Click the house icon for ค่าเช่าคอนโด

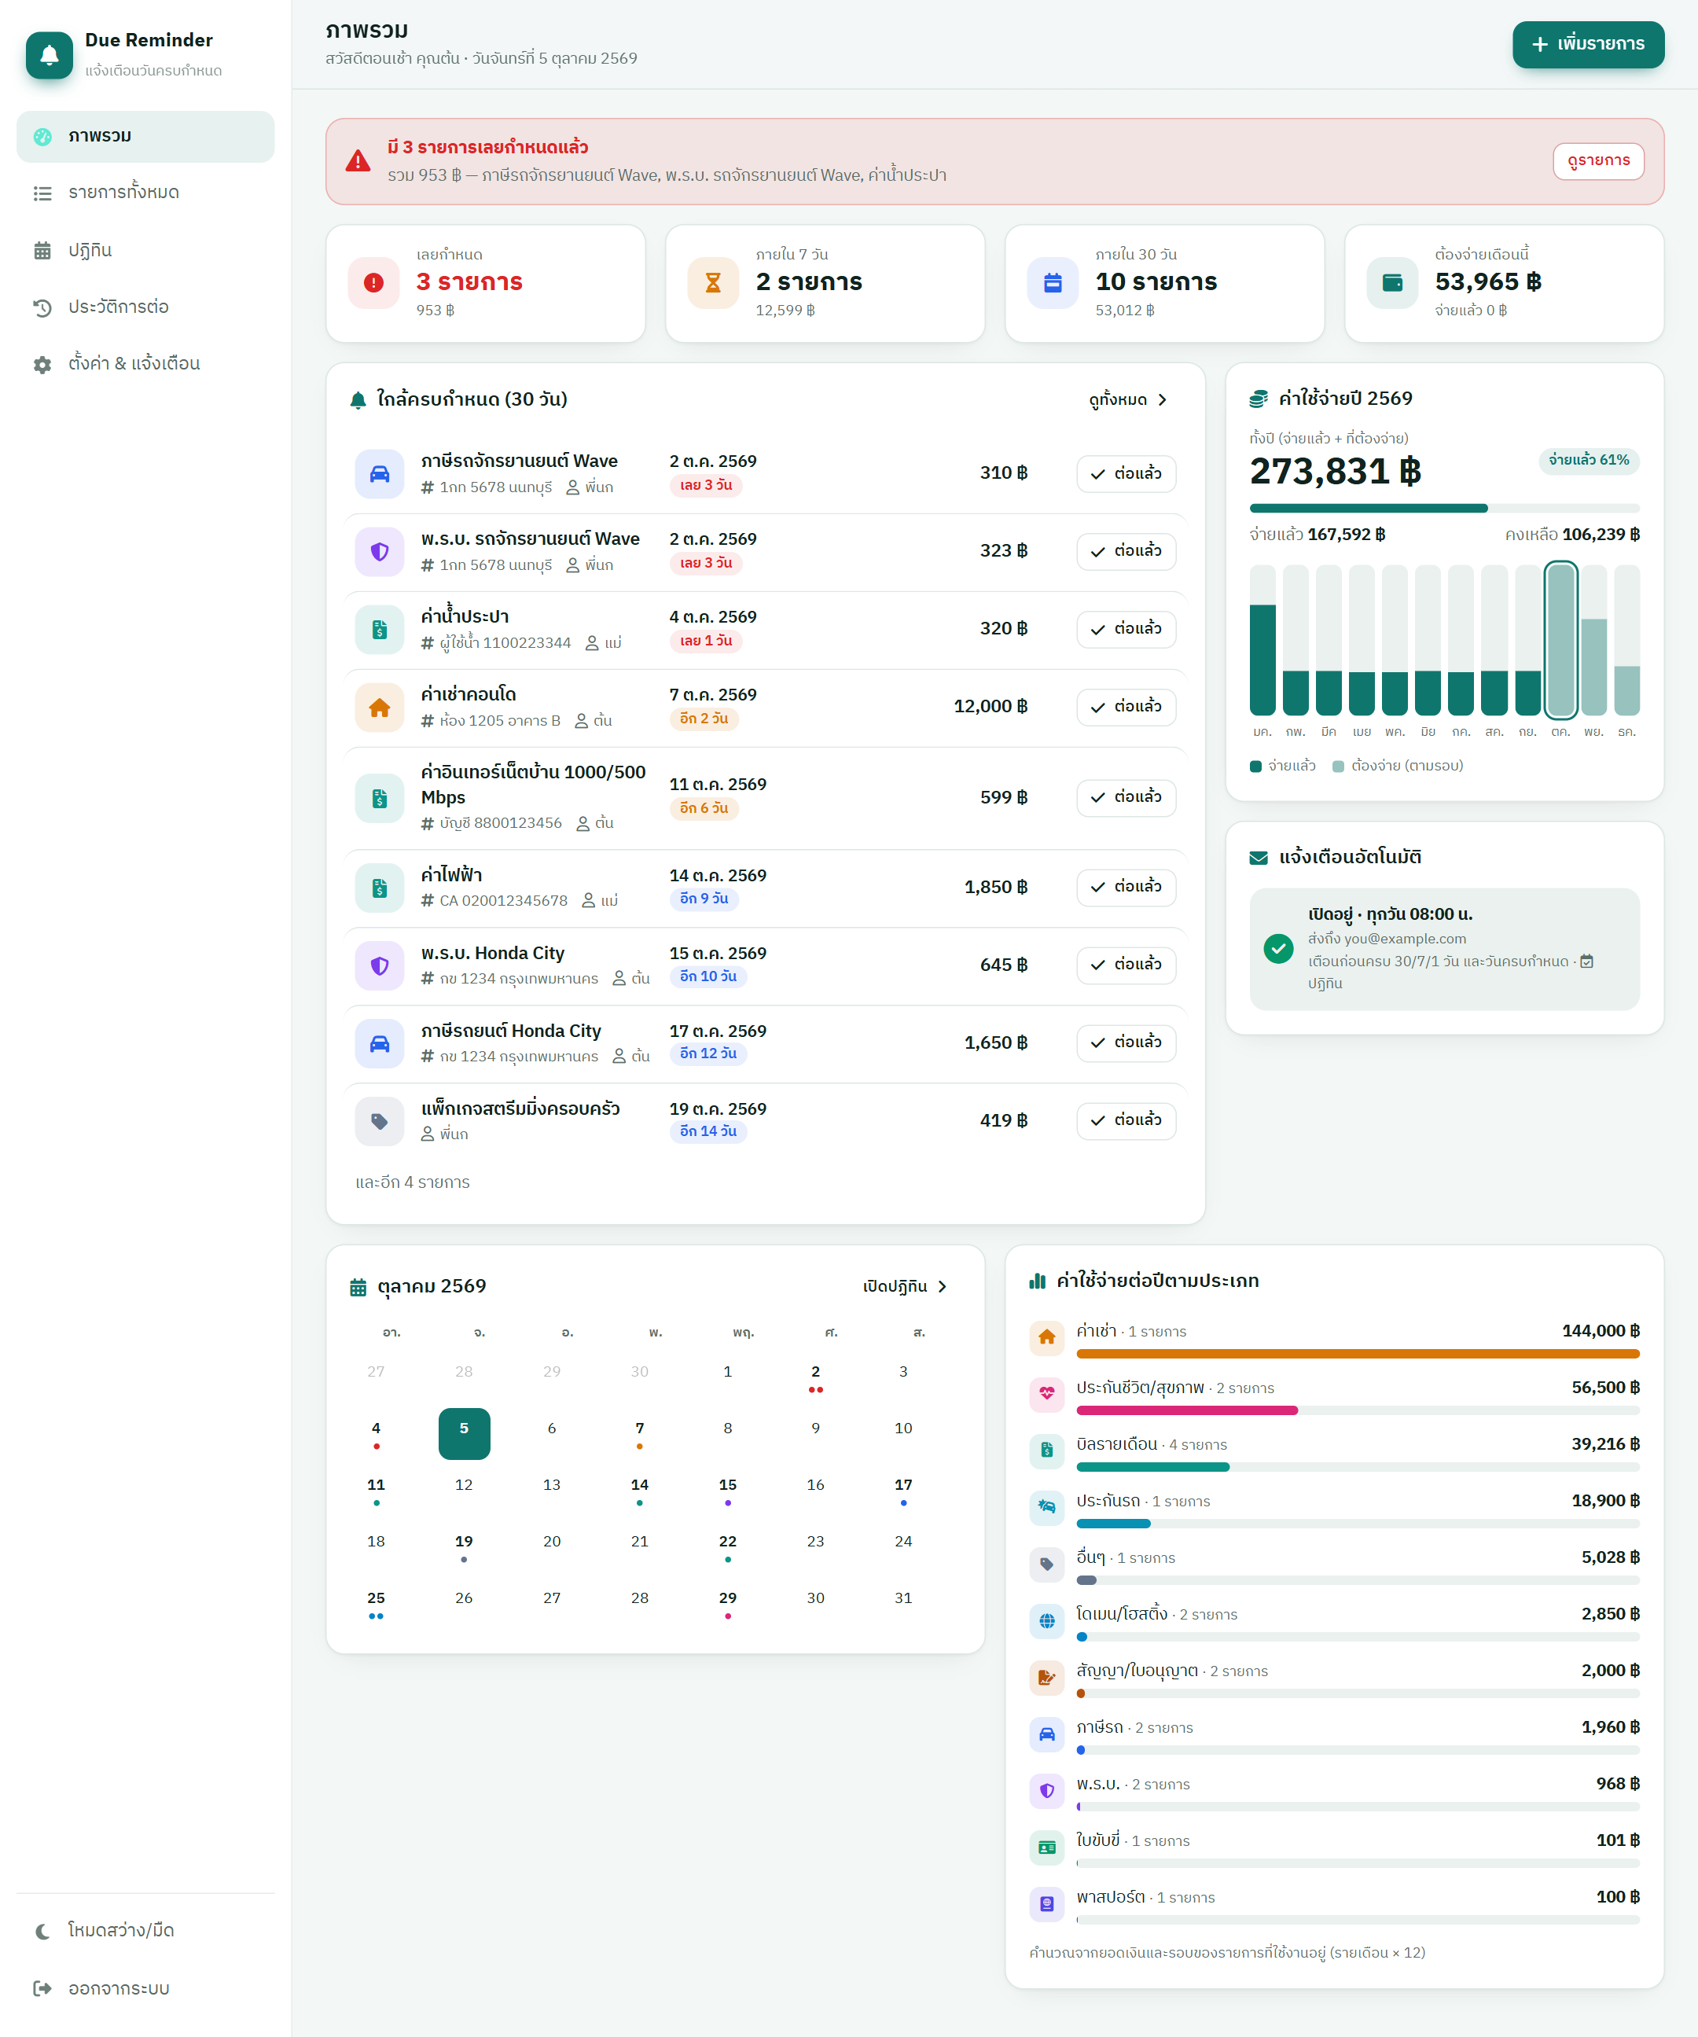point(379,708)
